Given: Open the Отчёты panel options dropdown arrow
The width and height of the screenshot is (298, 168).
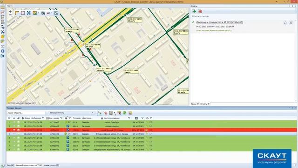Looking at the screenshot, I should [290, 6].
